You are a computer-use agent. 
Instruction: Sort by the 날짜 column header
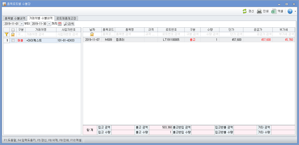[x=92, y=29]
